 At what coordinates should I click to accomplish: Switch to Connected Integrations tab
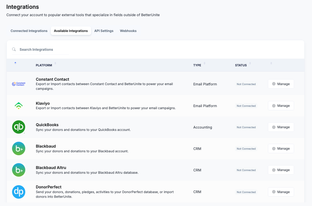[x=29, y=31]
